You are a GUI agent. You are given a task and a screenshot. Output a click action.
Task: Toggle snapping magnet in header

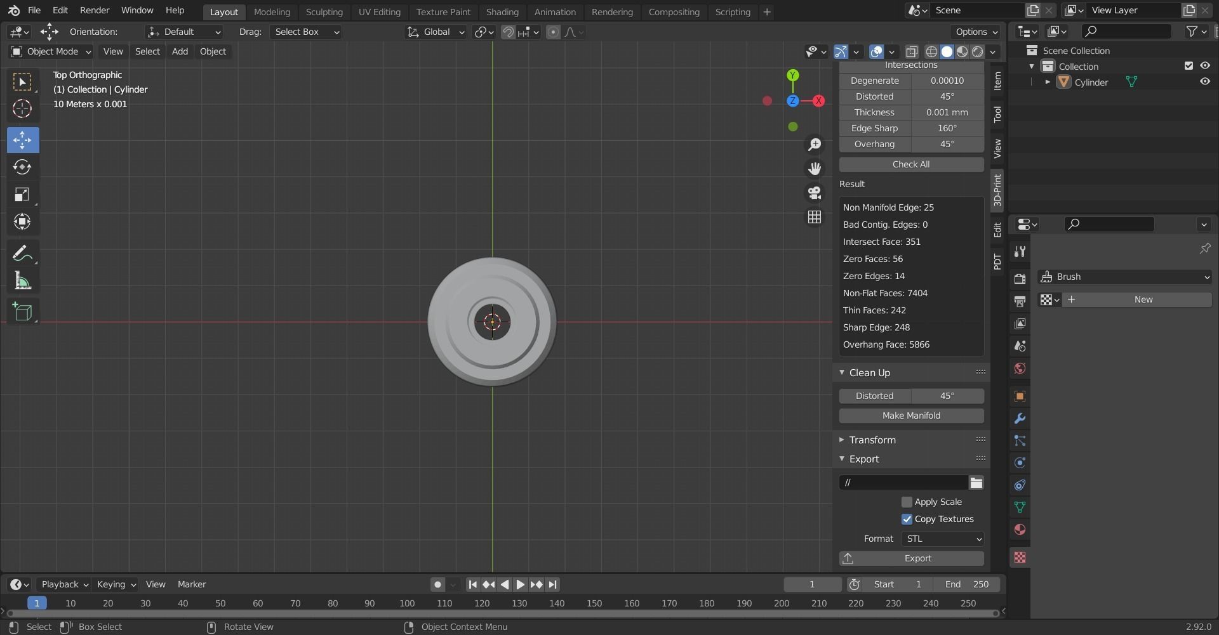coord(508,32)
